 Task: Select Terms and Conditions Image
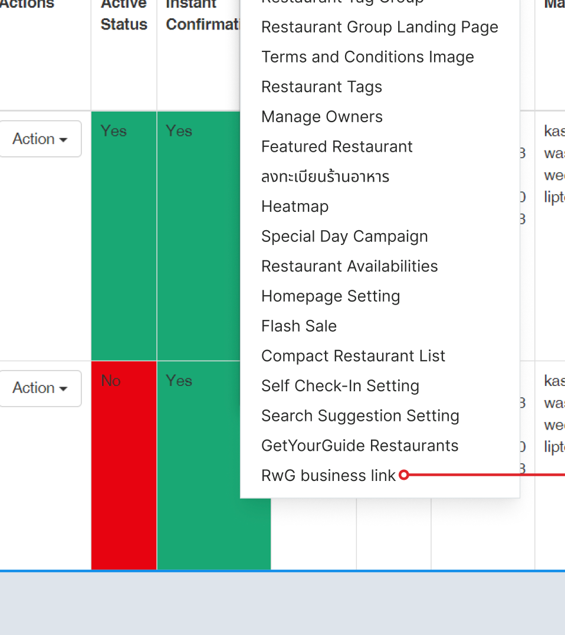(x=367, y=57)
